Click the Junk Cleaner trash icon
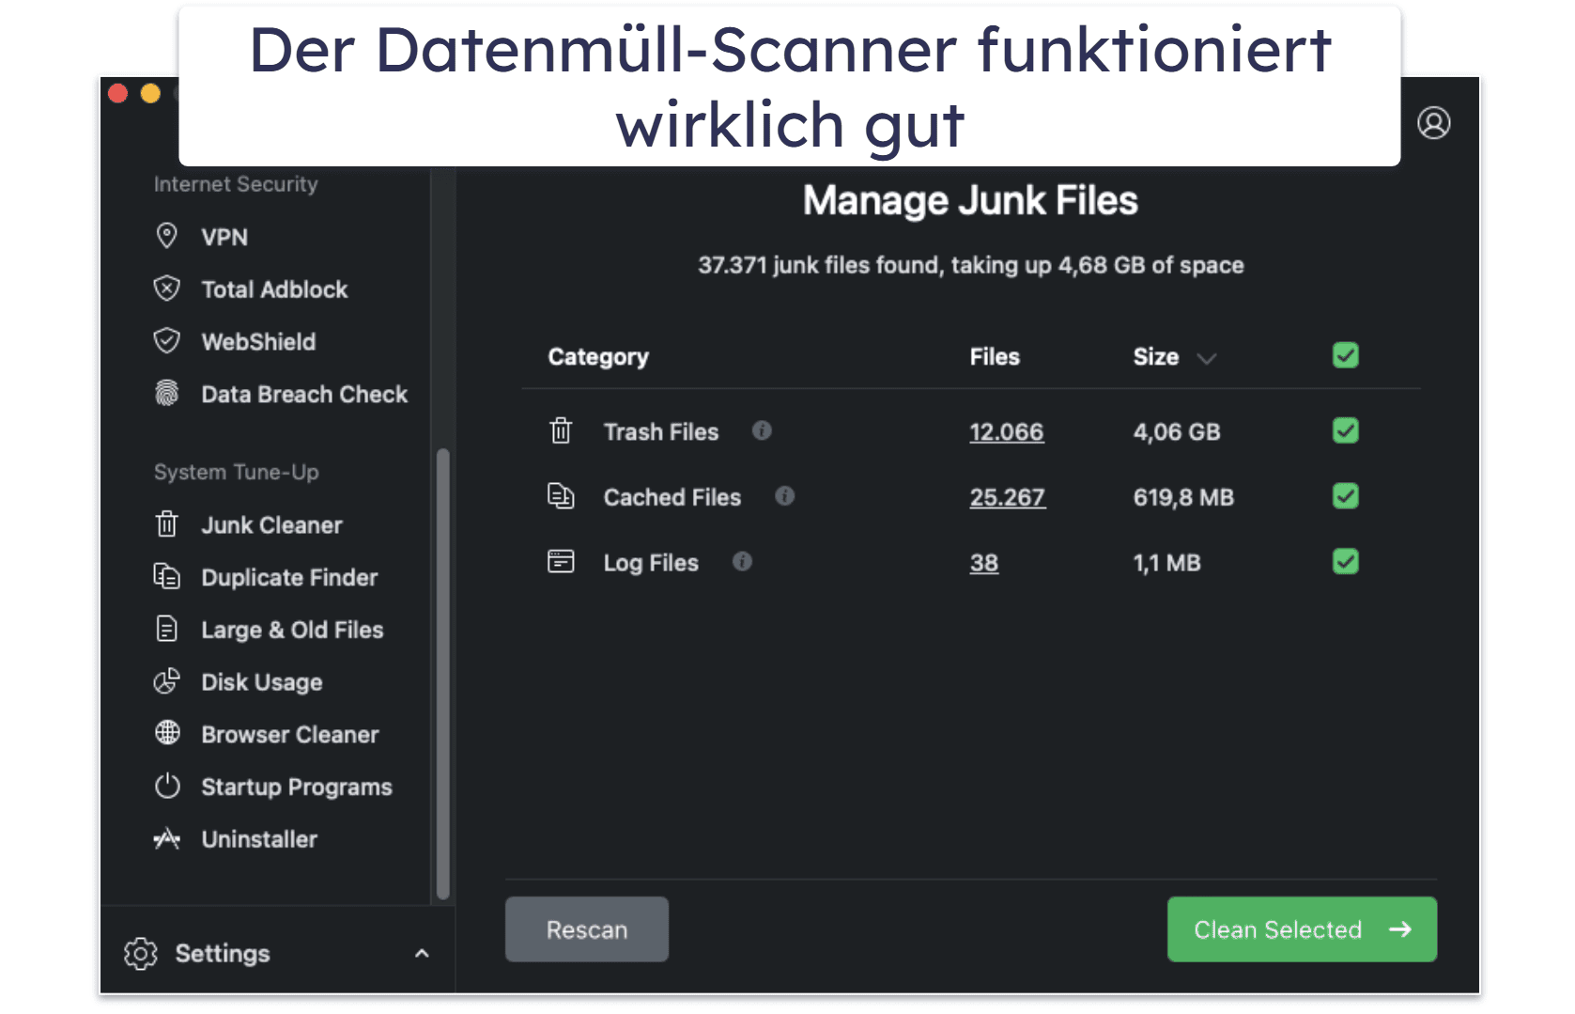Image resolution: width=1575 pixels, height=1014 pixels. coord(166,523)
